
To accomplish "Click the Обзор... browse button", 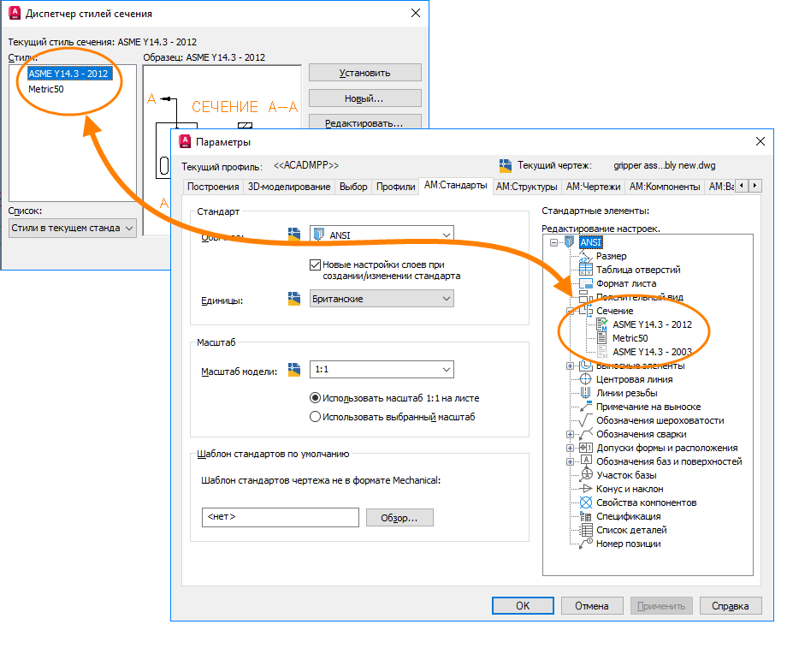I will (x=399, y=518).
